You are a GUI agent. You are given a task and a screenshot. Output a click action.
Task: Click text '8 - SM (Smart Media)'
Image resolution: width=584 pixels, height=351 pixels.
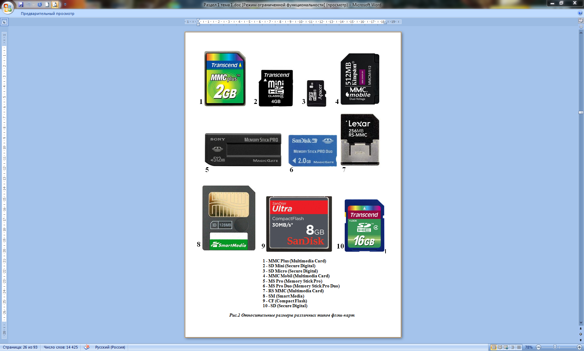point(283,296)
